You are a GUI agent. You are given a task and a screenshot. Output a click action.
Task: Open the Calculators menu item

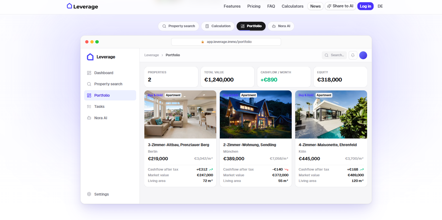(x=292, y=6)
